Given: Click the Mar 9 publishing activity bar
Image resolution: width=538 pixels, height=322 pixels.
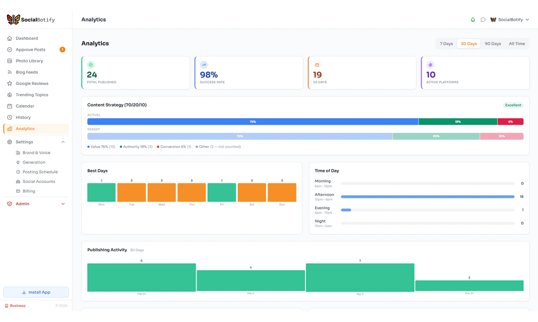Looking at the screenshot, I should (x=360, y=278).
